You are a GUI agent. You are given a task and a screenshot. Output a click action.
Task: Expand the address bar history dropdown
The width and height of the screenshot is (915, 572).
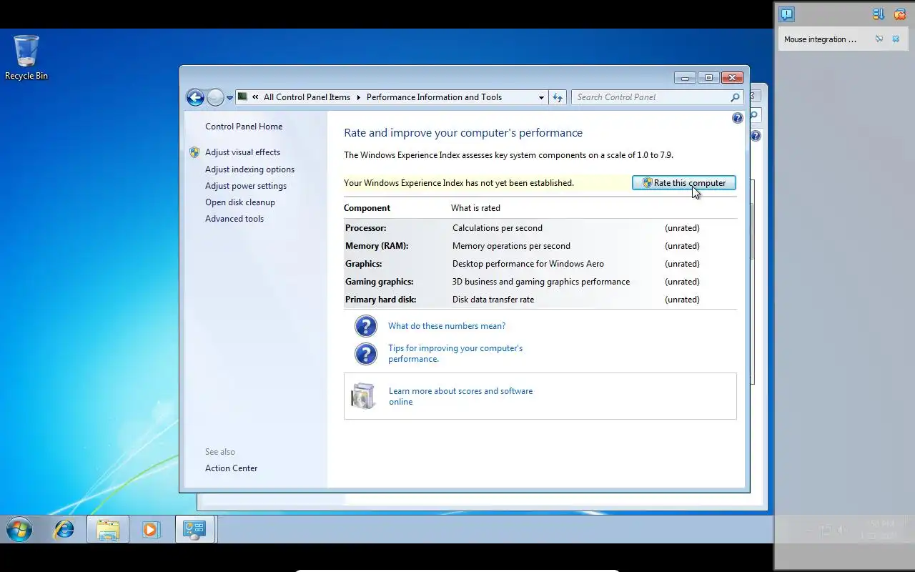pyautogui.click(x=541, y=97)
